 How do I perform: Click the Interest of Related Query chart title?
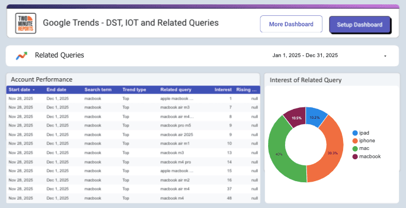[305, 80]
